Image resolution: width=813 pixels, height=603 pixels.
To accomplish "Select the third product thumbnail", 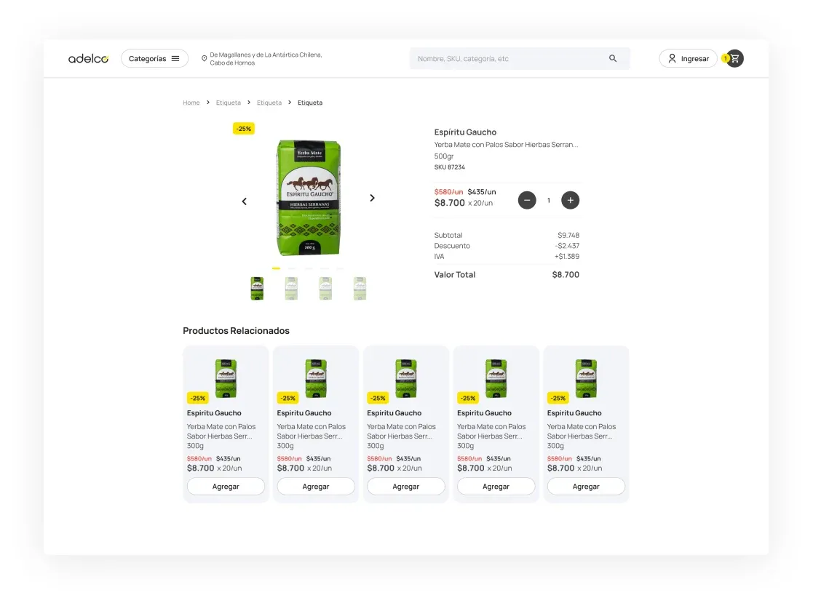I will (x=325, y=289).
